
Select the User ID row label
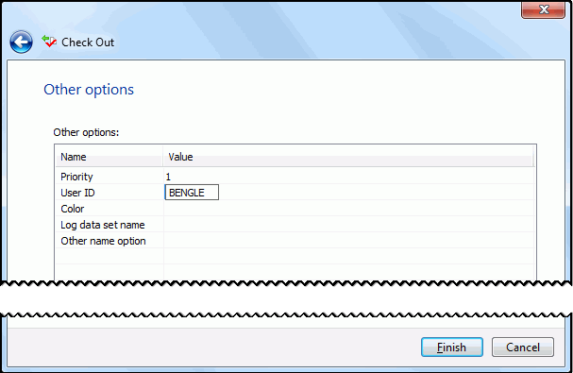[77, 193]
